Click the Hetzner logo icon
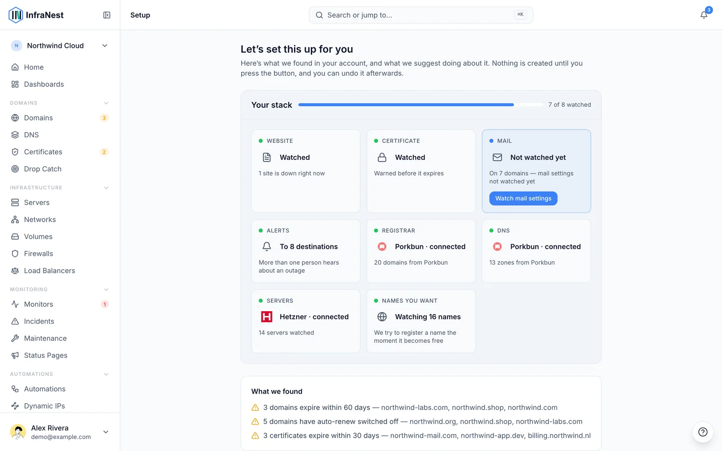 (x=266, y=317)
